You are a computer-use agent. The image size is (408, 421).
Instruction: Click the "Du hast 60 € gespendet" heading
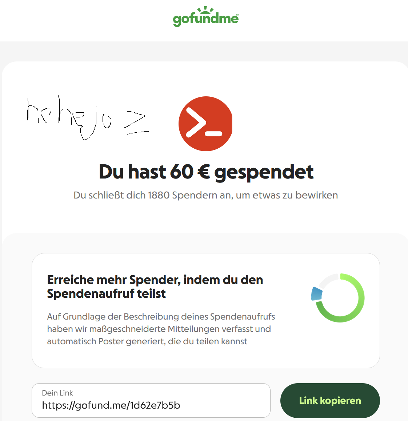coord(206,172)
